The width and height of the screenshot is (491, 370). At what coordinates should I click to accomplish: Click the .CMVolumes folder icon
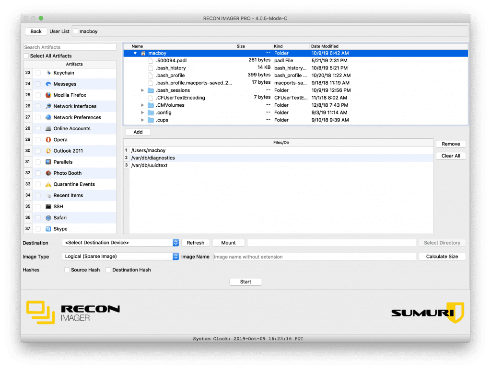pyautogui.click(x=151, y=105)
